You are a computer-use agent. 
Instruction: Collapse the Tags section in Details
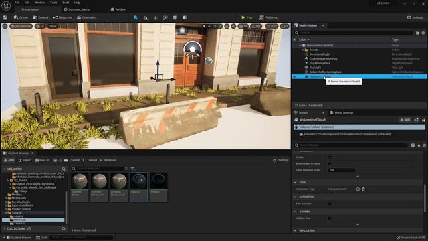pos(296,183)
